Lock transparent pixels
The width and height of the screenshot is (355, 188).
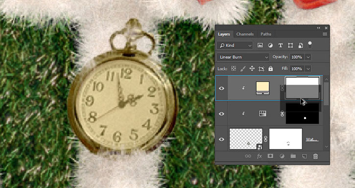[x=234, y=69]
